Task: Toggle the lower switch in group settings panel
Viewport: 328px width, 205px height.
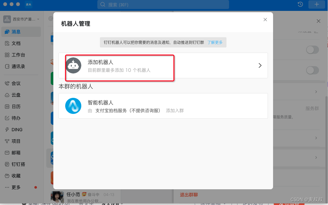Action: [x=313, y=70]
